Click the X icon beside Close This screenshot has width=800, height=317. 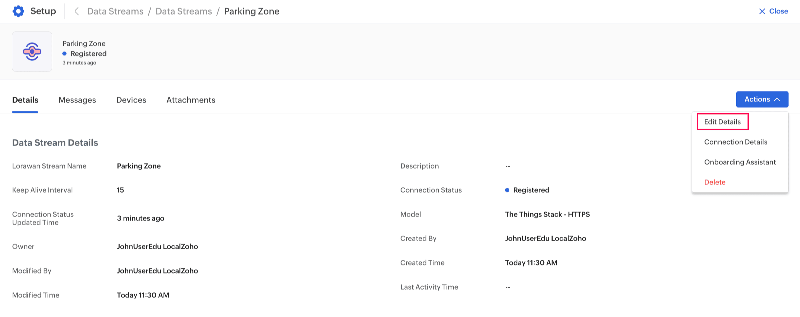(x=762, y=11)
